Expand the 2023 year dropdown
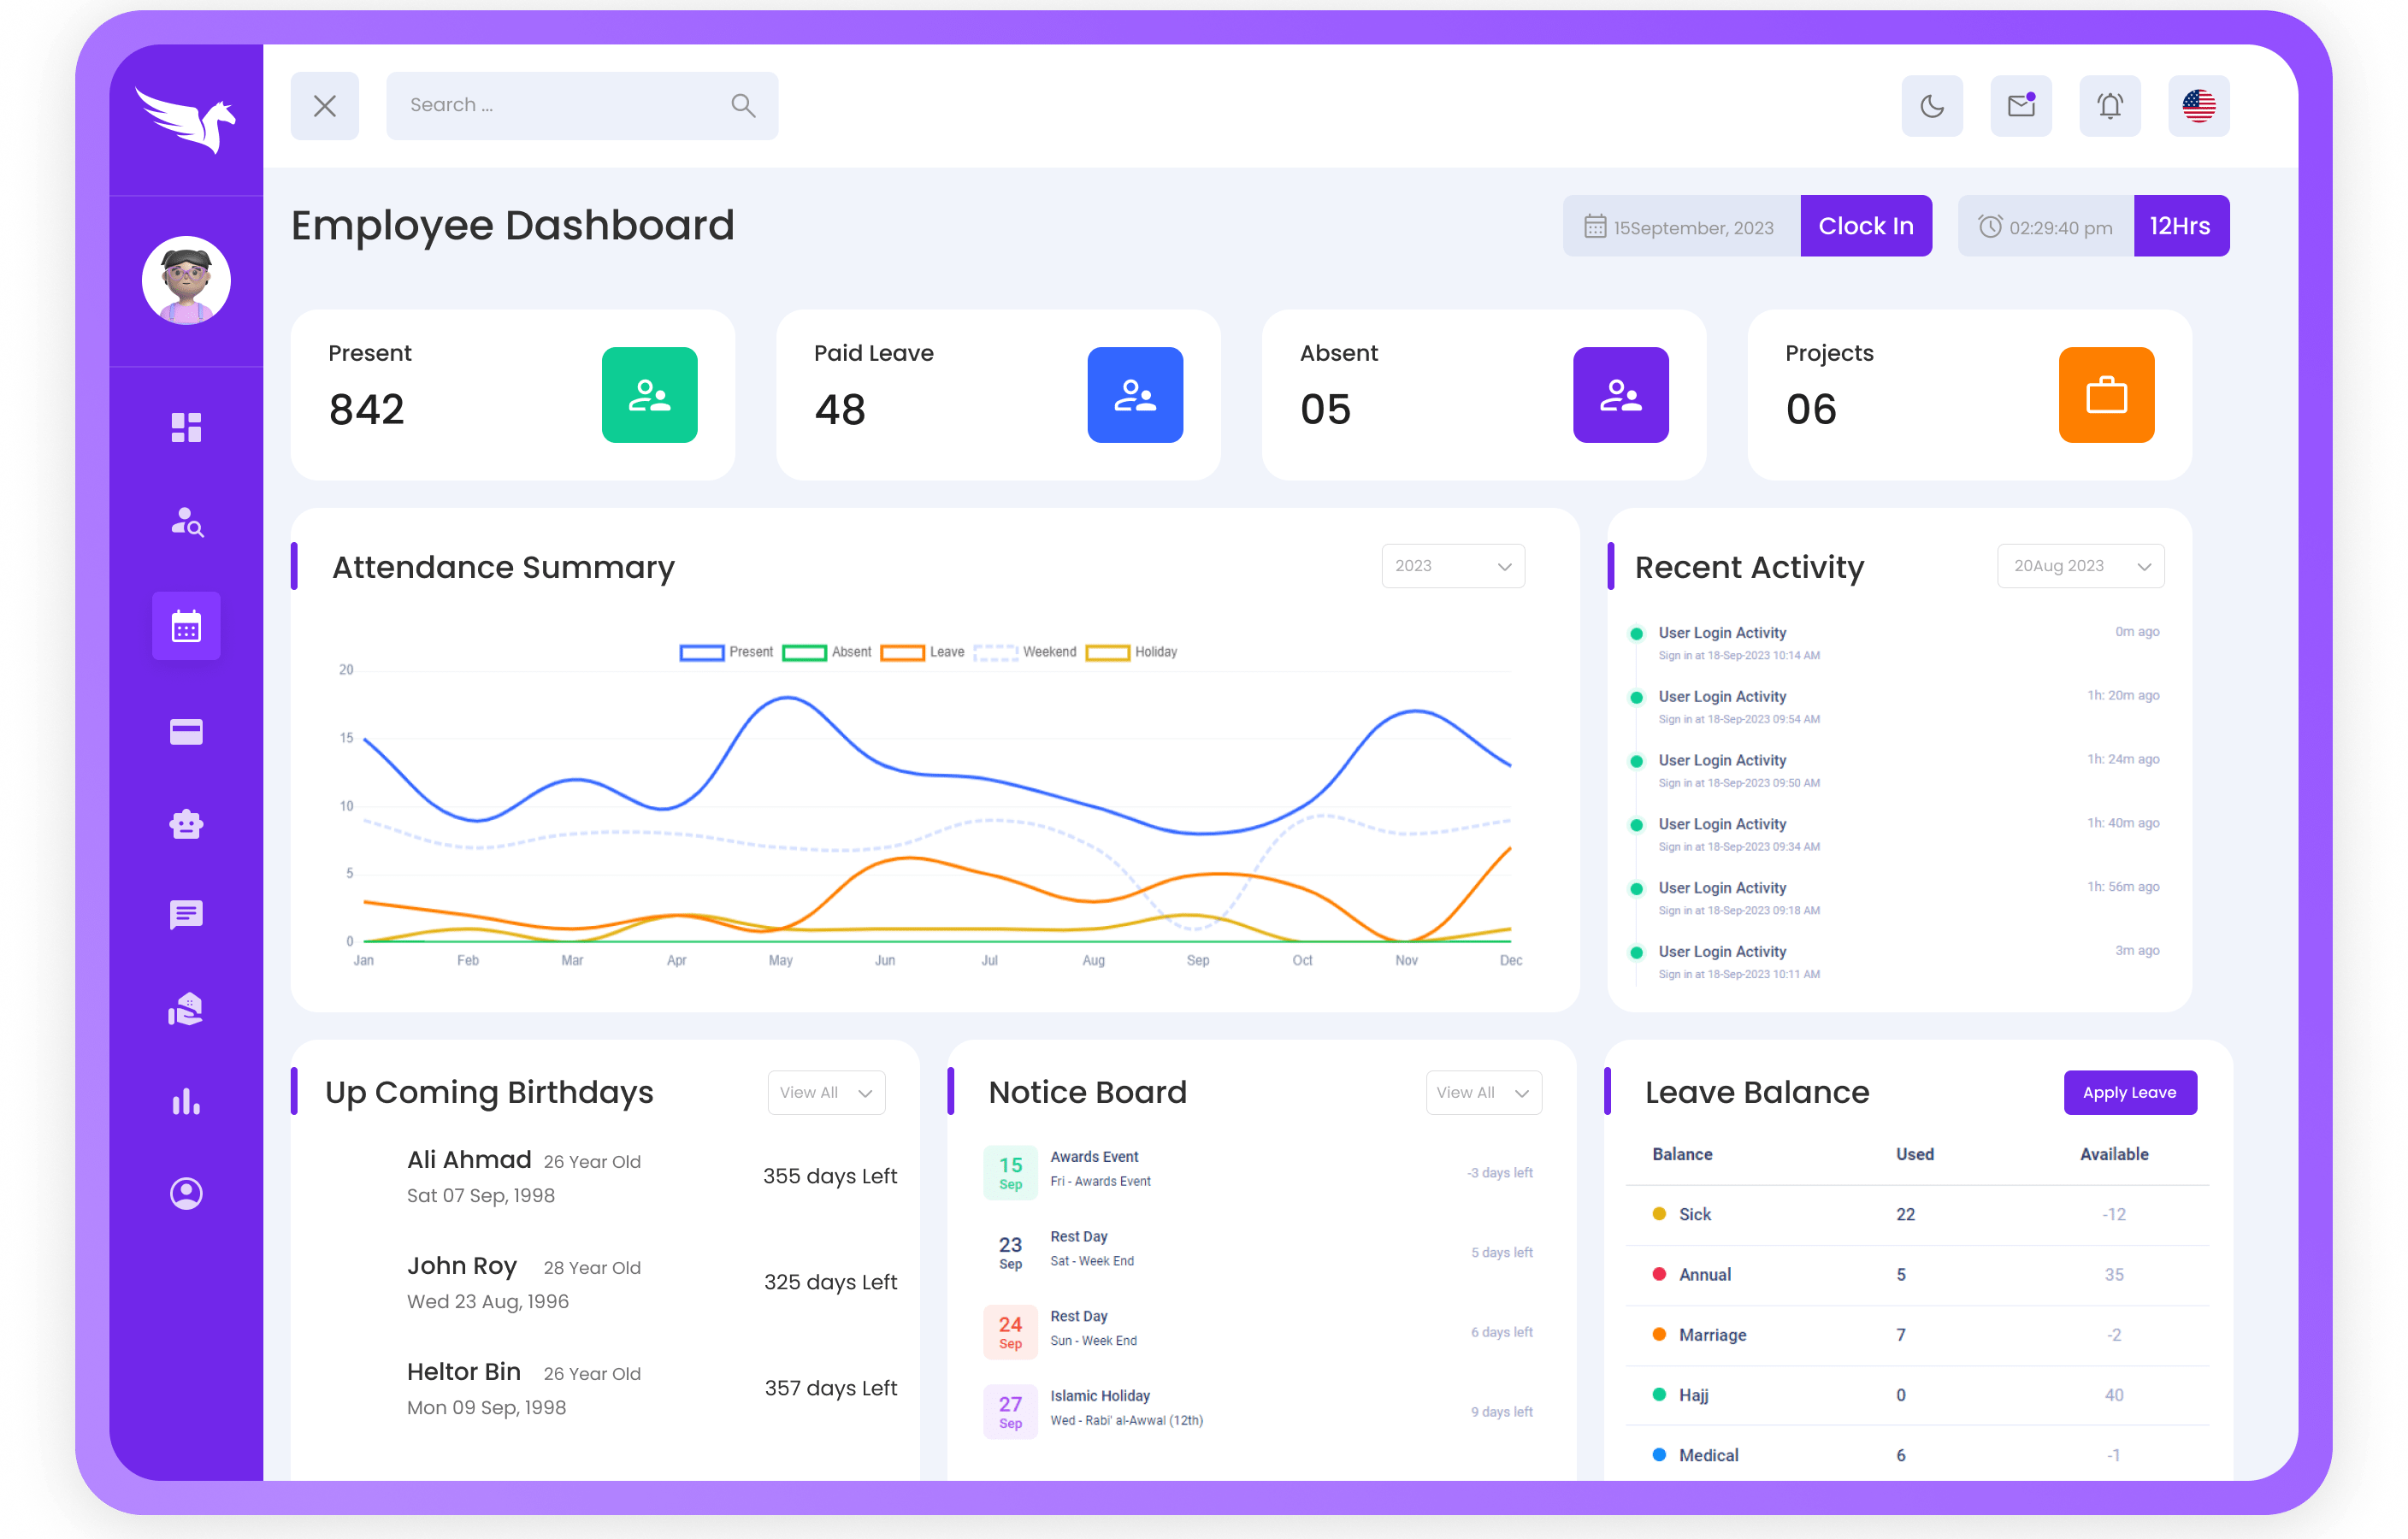2408x1539 pixels. 1452,566
